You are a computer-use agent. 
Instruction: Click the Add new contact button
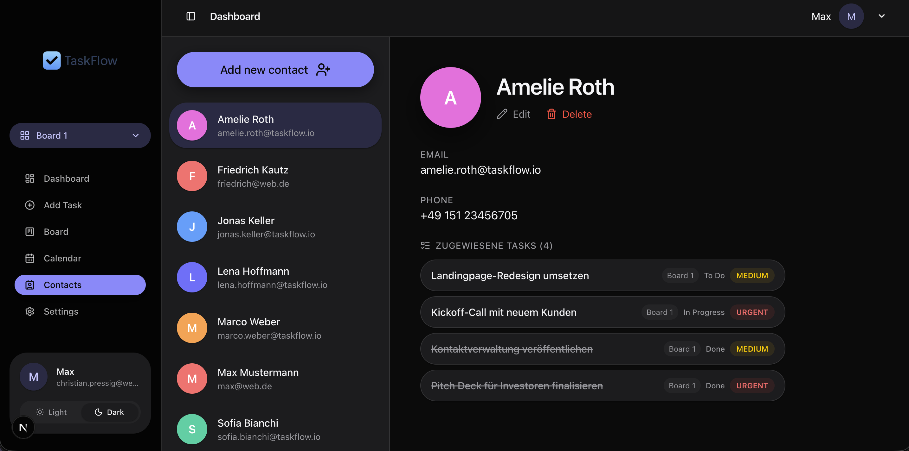pos(275,70)
